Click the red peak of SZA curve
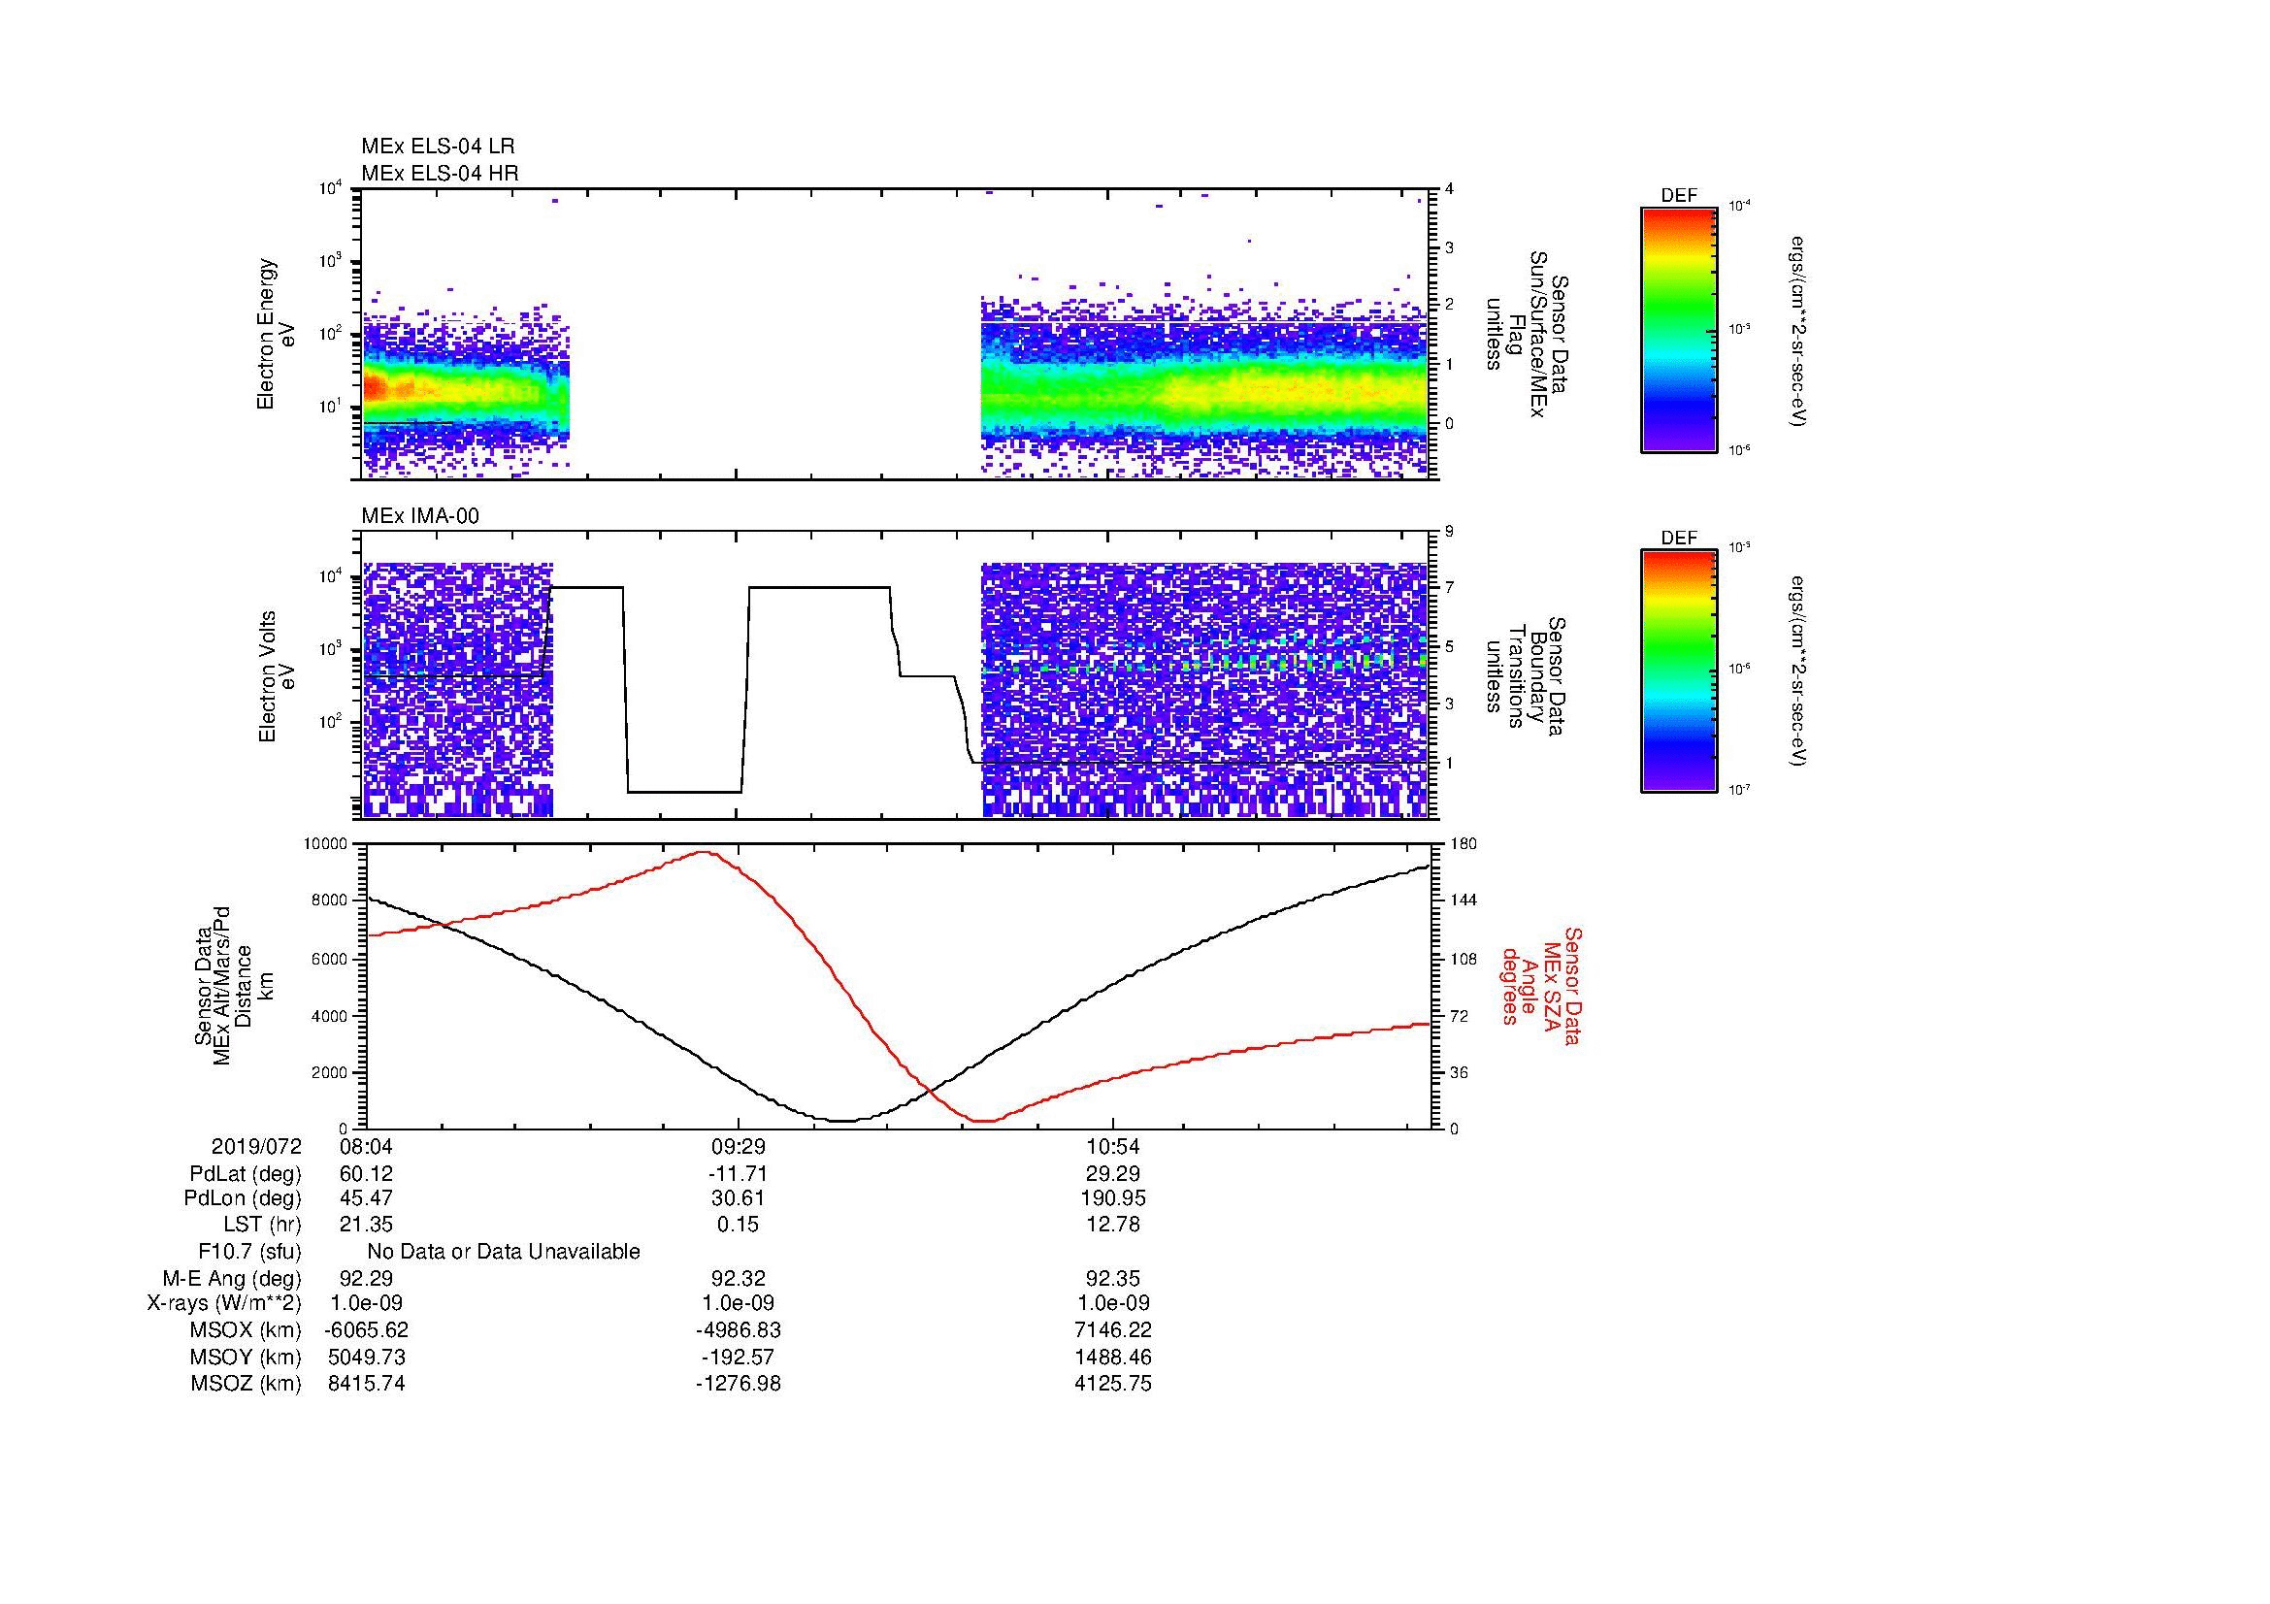 coord(705,852)
